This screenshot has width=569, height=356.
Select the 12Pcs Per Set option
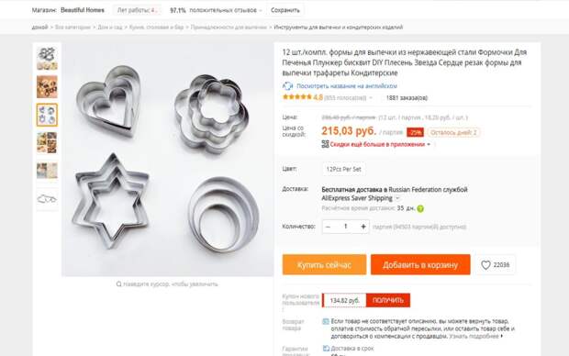point(343,169)
